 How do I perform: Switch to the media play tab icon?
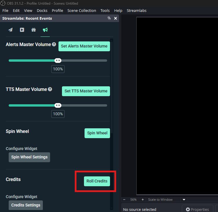click(22, 30)
